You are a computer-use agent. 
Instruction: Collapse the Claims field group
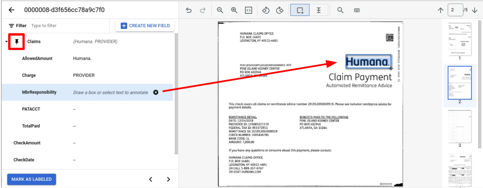click(x=7, y=42)
